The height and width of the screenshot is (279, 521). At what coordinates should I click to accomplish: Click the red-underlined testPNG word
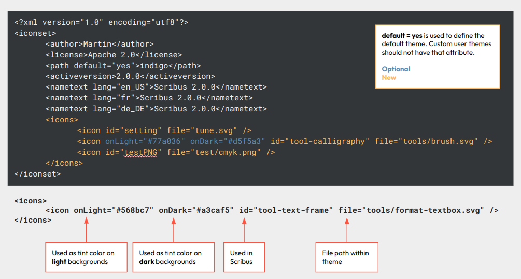tap(143, 152)
